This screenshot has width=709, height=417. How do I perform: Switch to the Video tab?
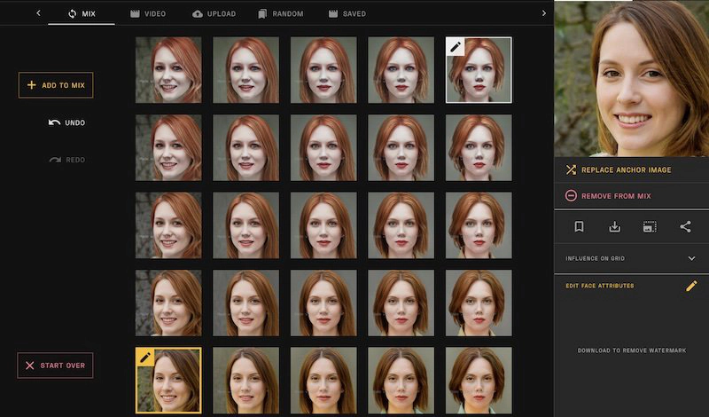[x=148, y=13]
